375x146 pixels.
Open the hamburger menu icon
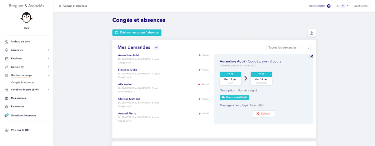pos(60,6)
